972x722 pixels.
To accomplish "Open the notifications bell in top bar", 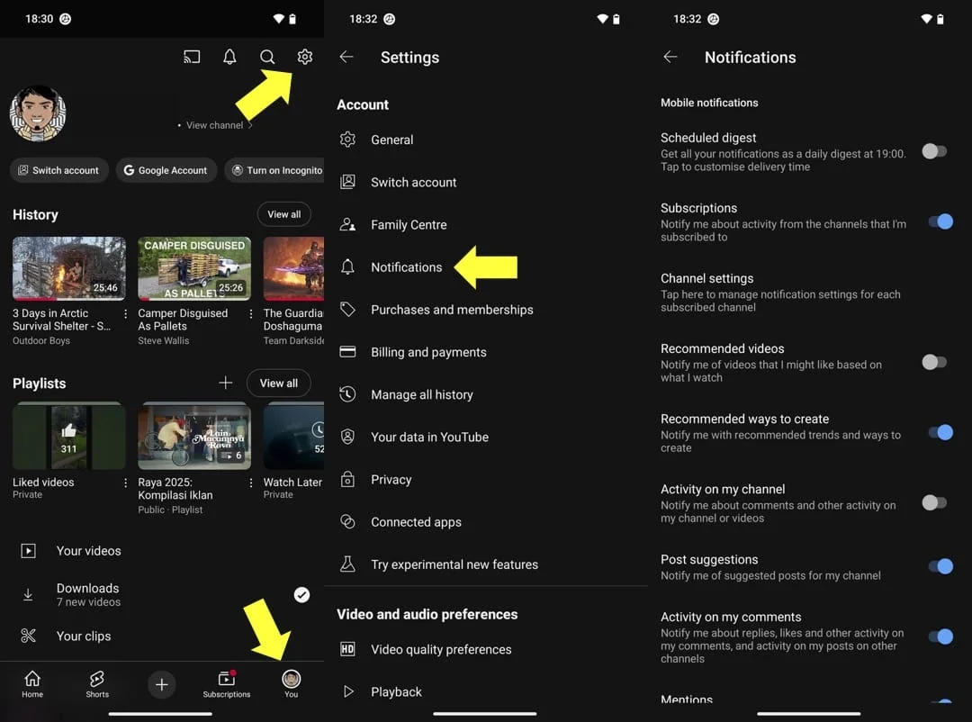I will pyautogui.click(x=229, y=57).
